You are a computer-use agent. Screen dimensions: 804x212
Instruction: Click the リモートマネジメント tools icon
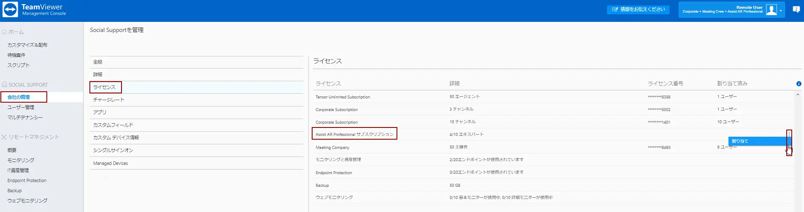coord(4,137)
